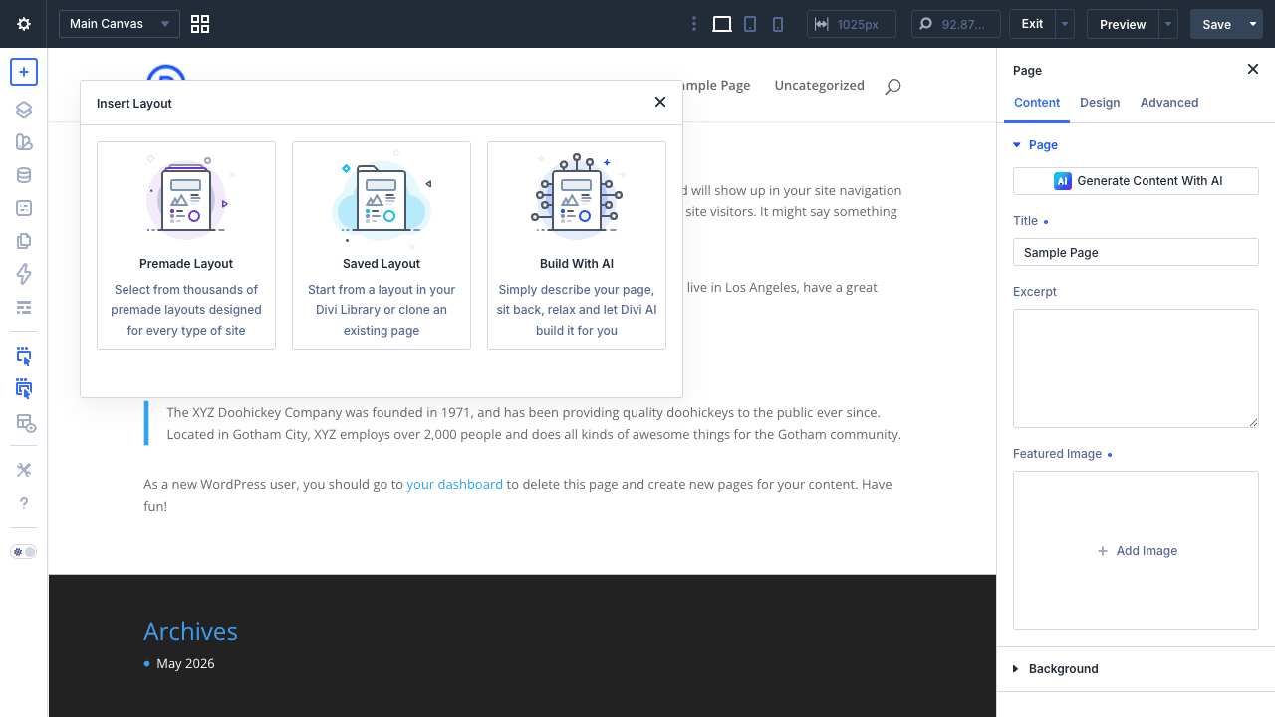Switch to tablet view icon
The image size is (1275, 717).
(750, 24)
